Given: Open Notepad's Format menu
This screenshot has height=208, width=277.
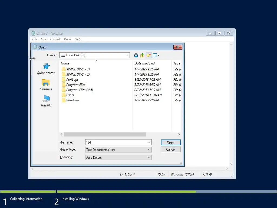Looking at the screenshot, I should point(55,39).
